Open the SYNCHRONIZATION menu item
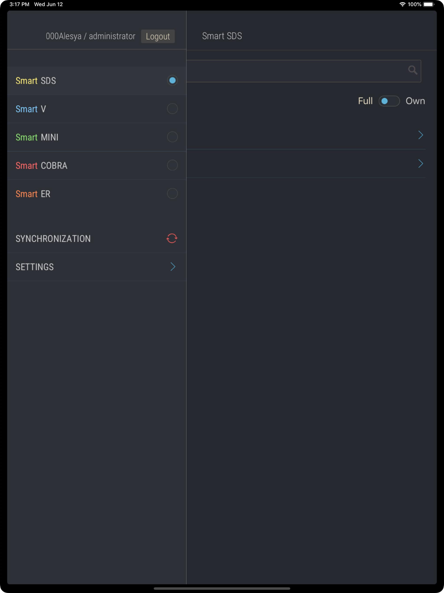This screenshot has height=593, width=444. (97, 239)
